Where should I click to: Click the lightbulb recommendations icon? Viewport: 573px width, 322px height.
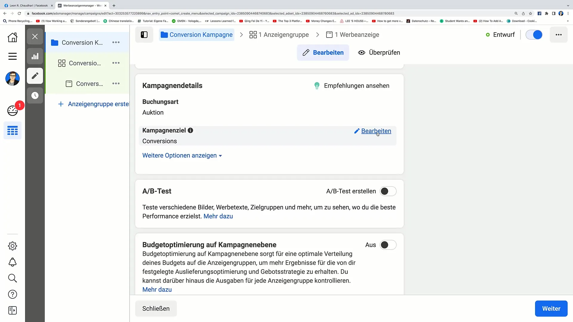click(x=317, y=86)
